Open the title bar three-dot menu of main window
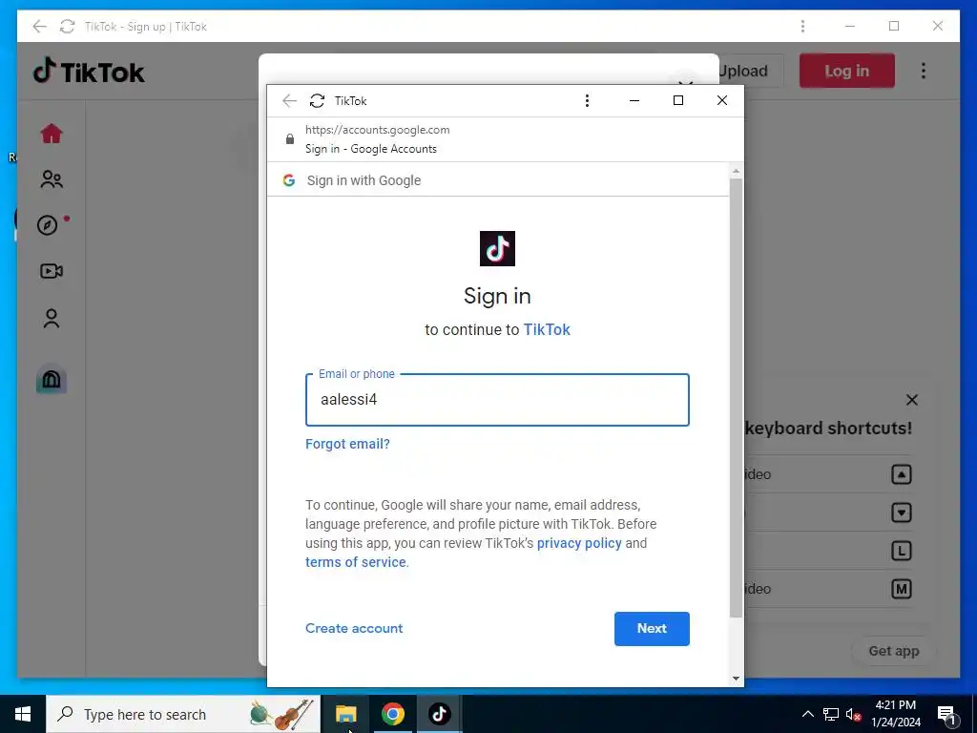Viewport: 977px width, 733px height. pyautogui.click(x=802, y=26)
